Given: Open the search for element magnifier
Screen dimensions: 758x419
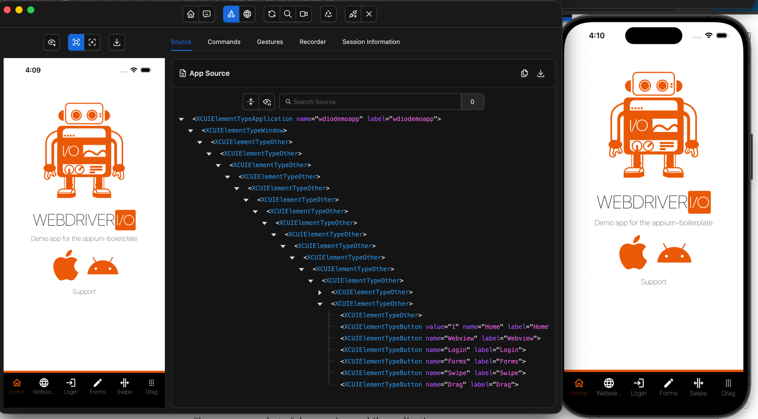Looking at the screenshot, I should coord(288,14).
